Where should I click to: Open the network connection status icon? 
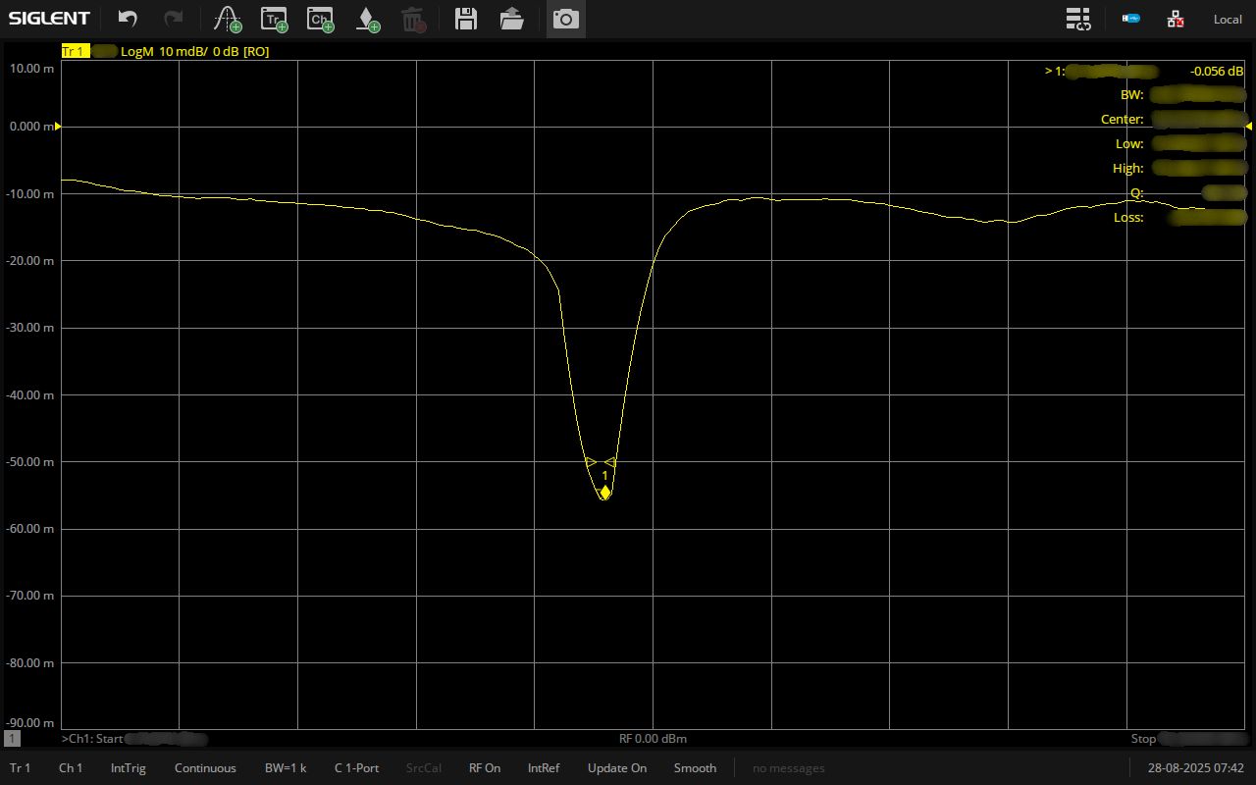point(1176,19)
